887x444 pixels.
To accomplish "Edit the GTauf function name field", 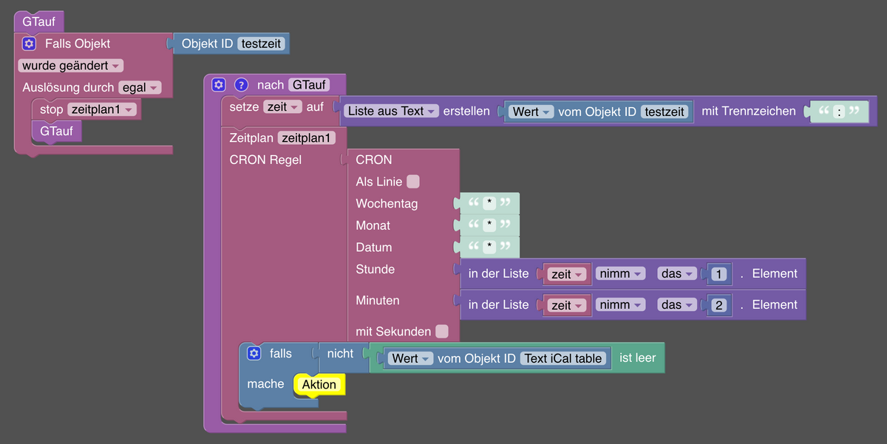I will pyautogui.click(x=309, y=85).
